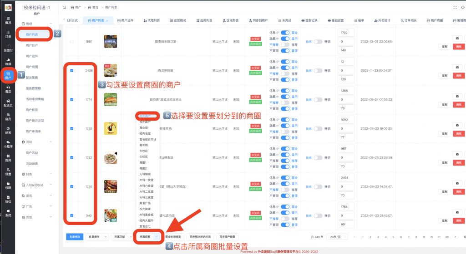Open 应用 apps in left navigation

point(8,158)
